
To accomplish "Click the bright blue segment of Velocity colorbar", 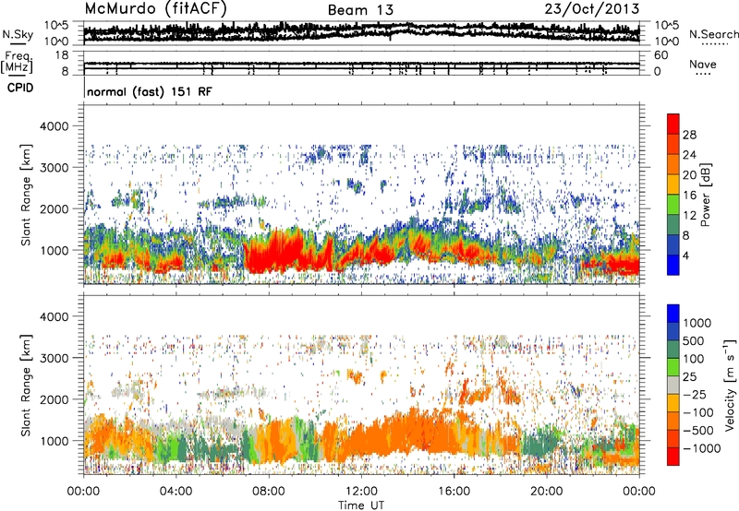I will point(673,314).
